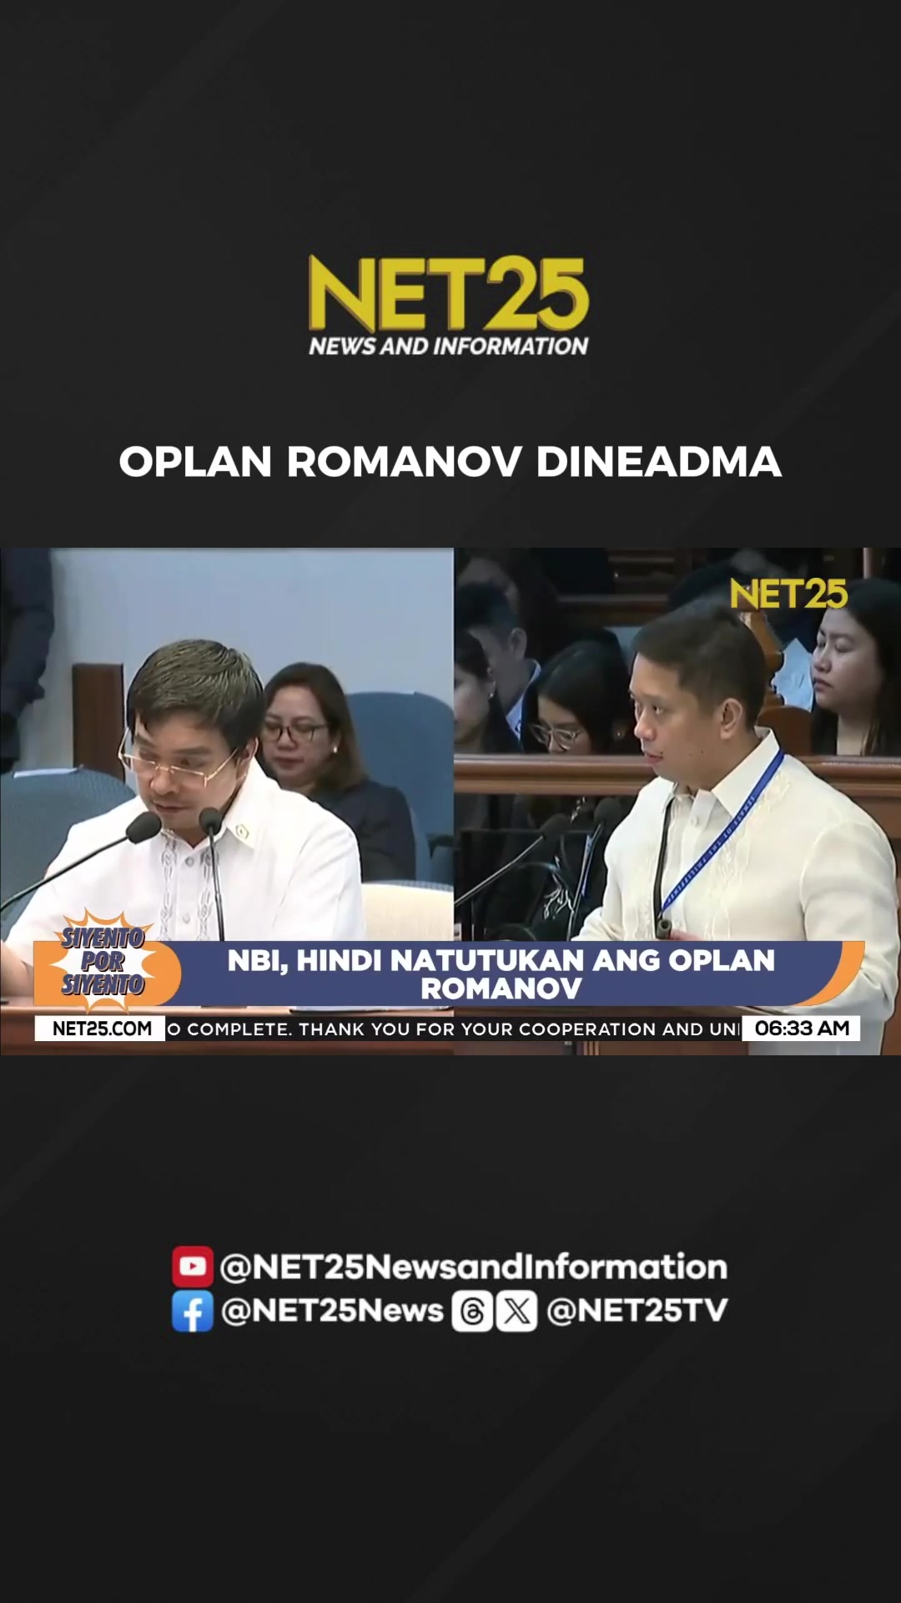Viewport: 901px width, 1603px height.
Task: Click the OPLAN ROMANOV DINEADMA title
Action: click(x=450, y=462)
